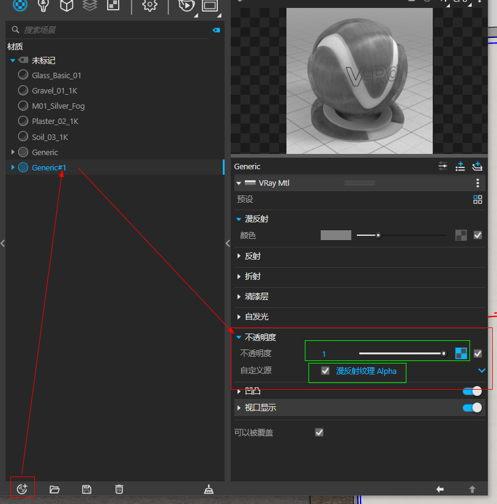Click the add material icon at bottom left
This screenshot has width=497, height=504.
click(x=23, y=489)
